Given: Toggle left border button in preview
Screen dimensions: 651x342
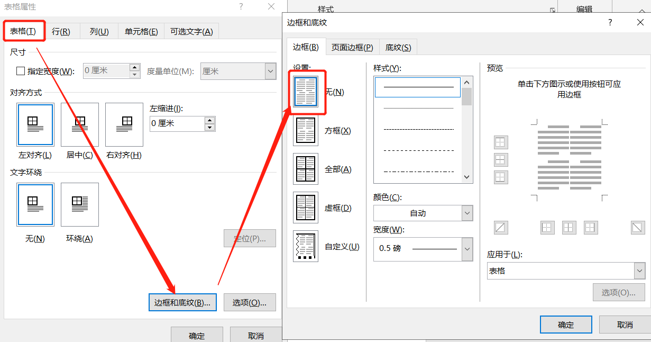Looking at the screenshot, I should [547, 228].
